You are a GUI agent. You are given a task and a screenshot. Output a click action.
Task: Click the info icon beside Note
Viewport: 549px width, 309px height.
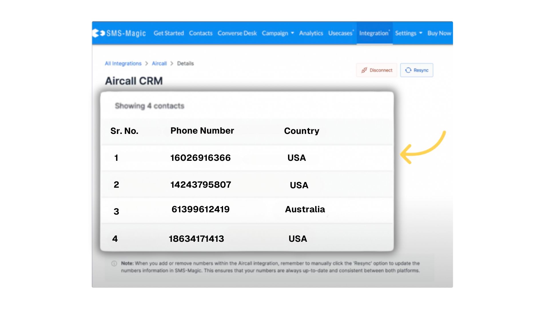pos(114,263)
